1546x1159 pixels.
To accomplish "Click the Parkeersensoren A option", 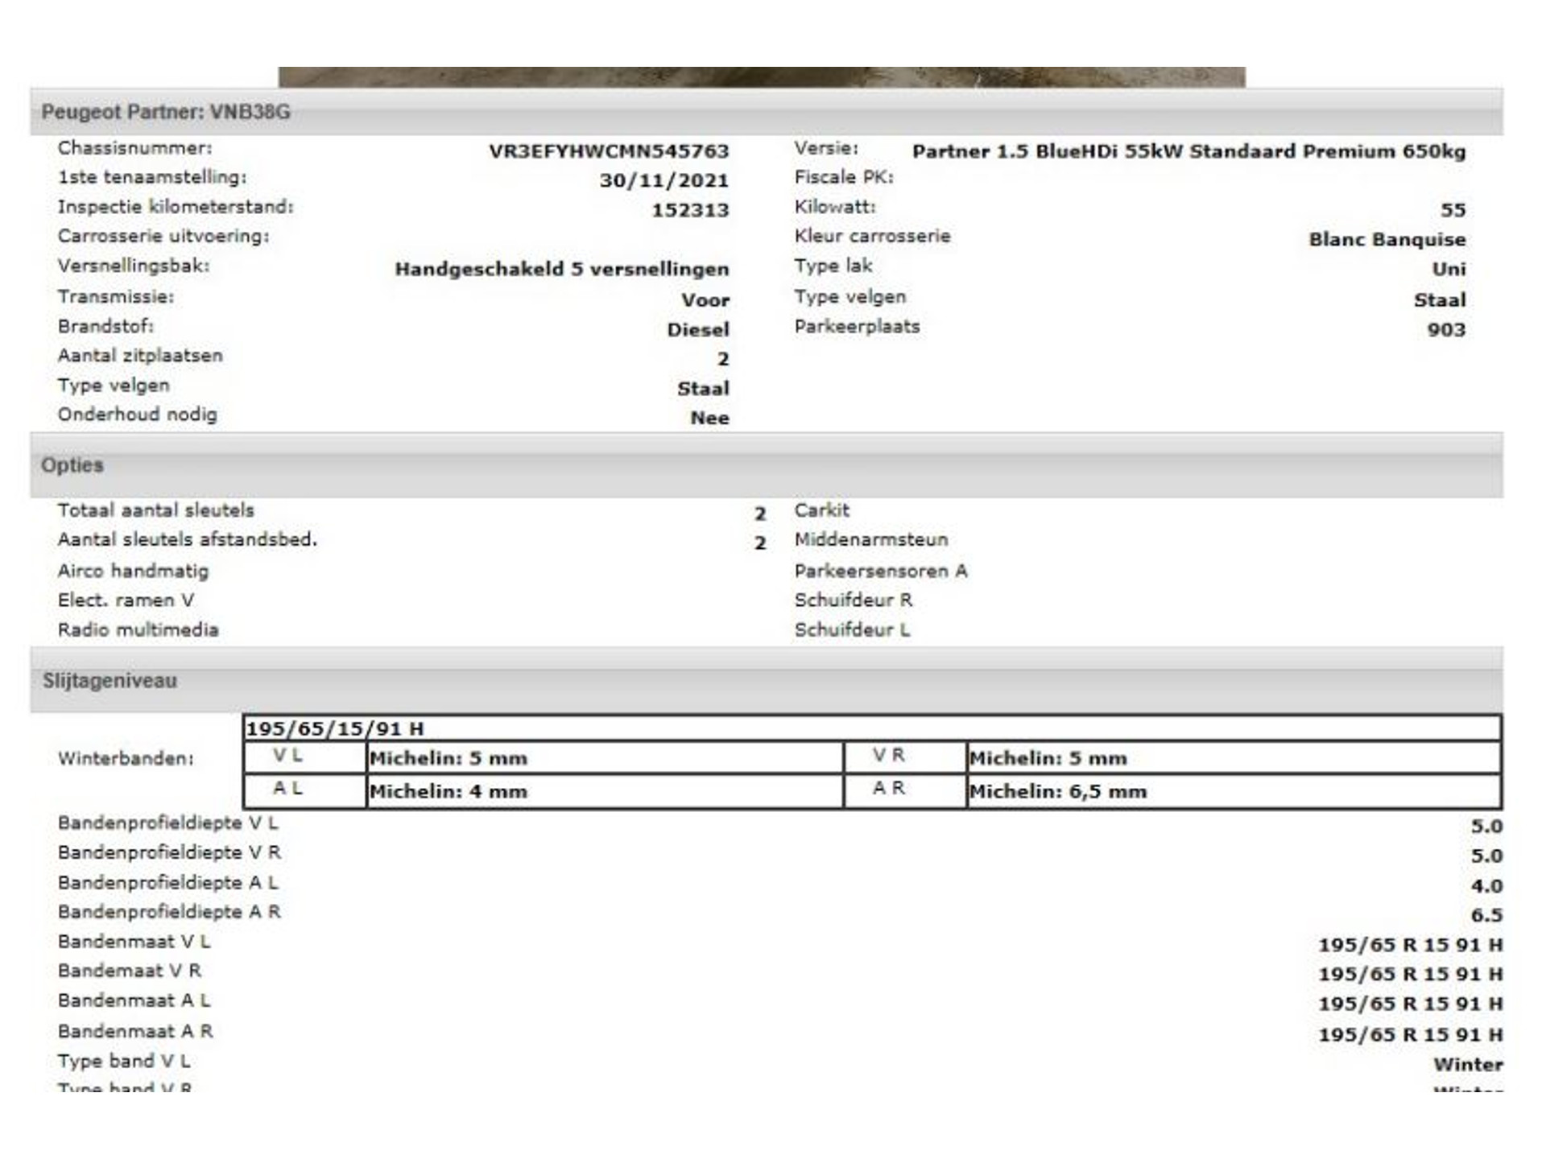I will tap(881, 571).
